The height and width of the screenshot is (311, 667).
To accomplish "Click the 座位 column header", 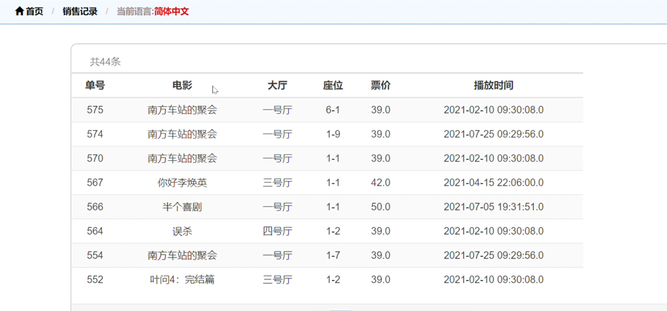I will [x=333, y=85].
